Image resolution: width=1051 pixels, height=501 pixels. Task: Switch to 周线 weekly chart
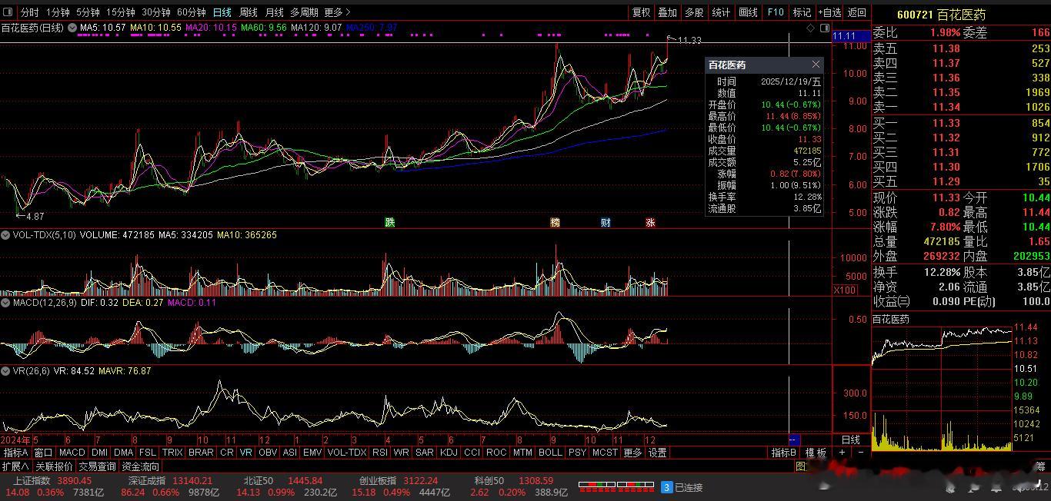pos(249,12)
